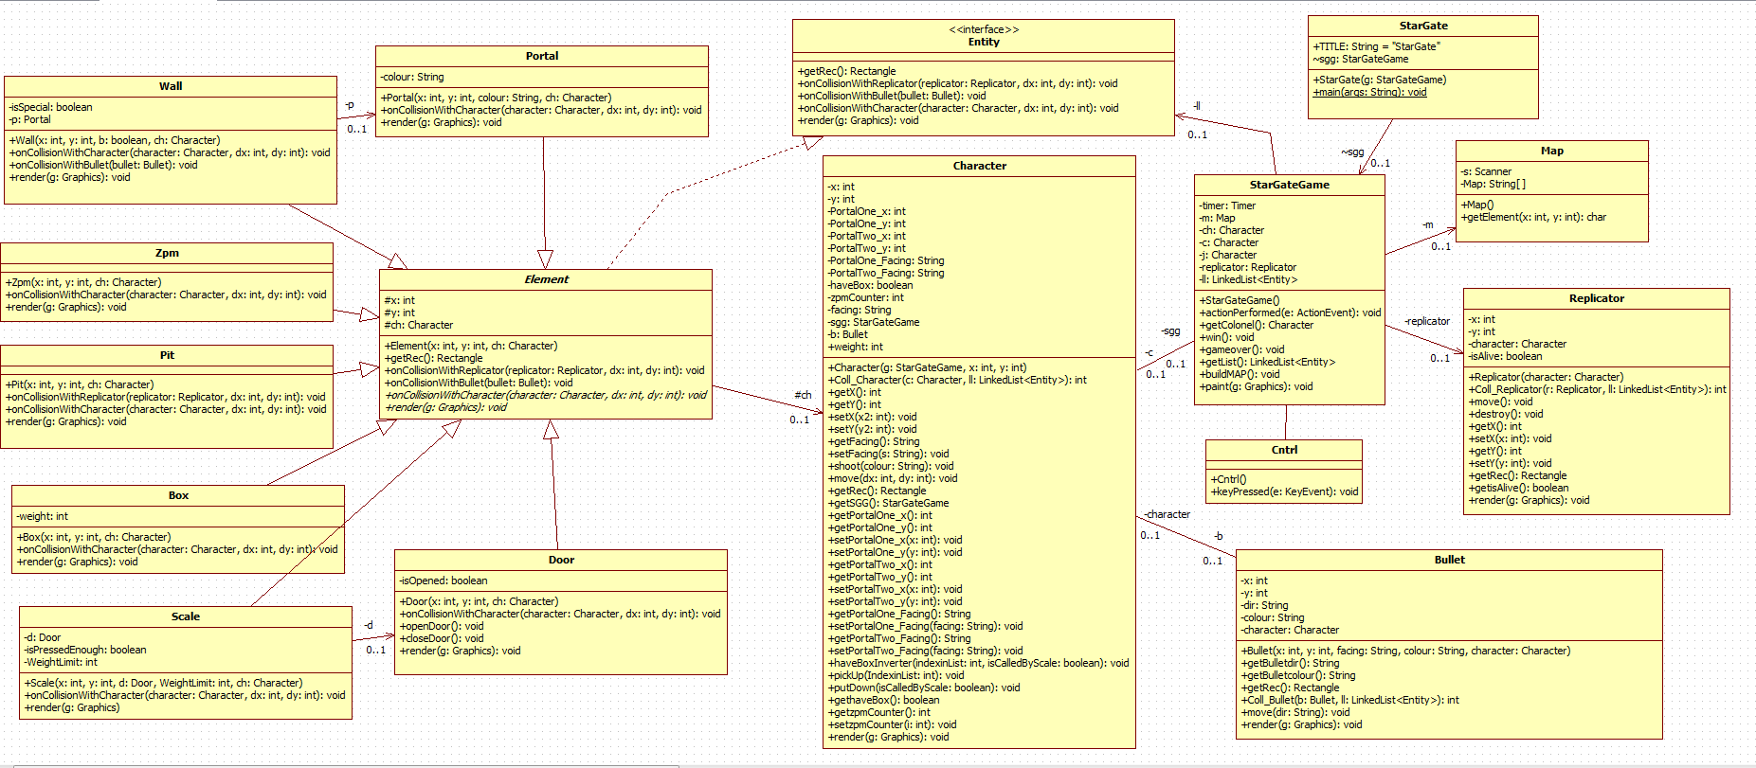This screenshot has height=768, width=1756.
Task: Click the Pit class title
Action: pyautogui.click(x=167, y=355)
